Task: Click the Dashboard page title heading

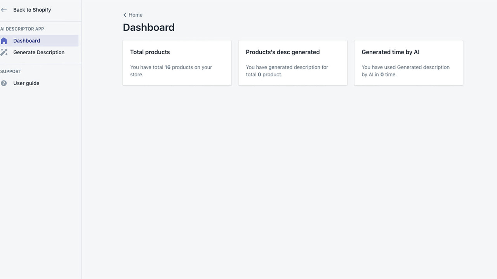Action: click(x=149, y=27)
